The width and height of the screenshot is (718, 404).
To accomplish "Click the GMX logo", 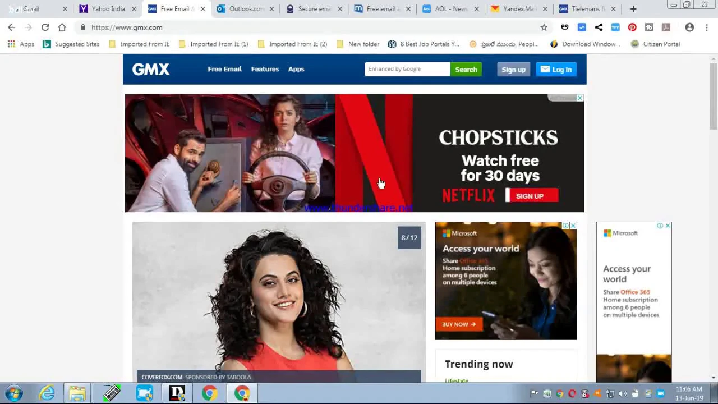I will (151, 69).
